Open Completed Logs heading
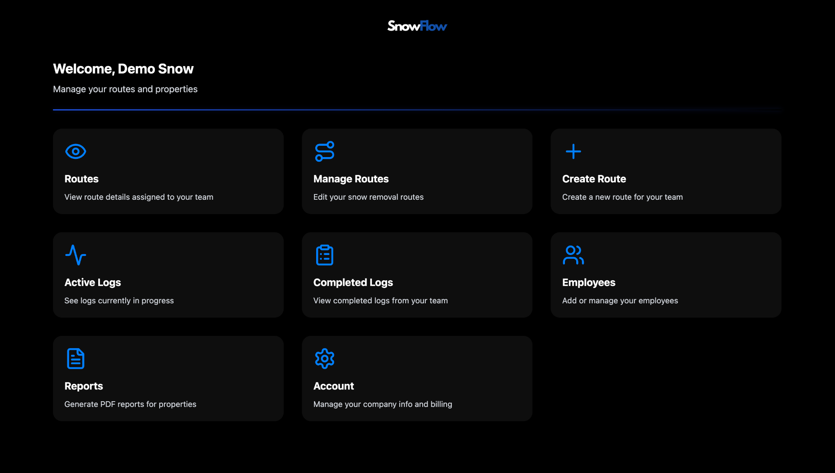The image size is (835, 473). pyautogui.click(x=353, y=282)
